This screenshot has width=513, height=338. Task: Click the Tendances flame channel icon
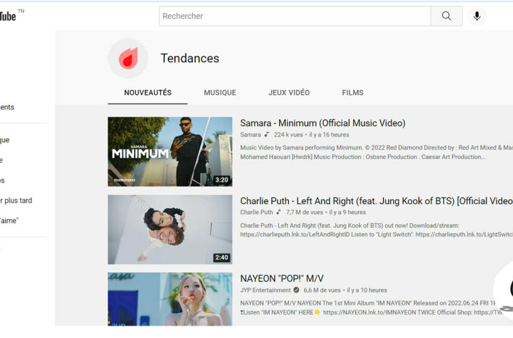click(x=128, y=59)
